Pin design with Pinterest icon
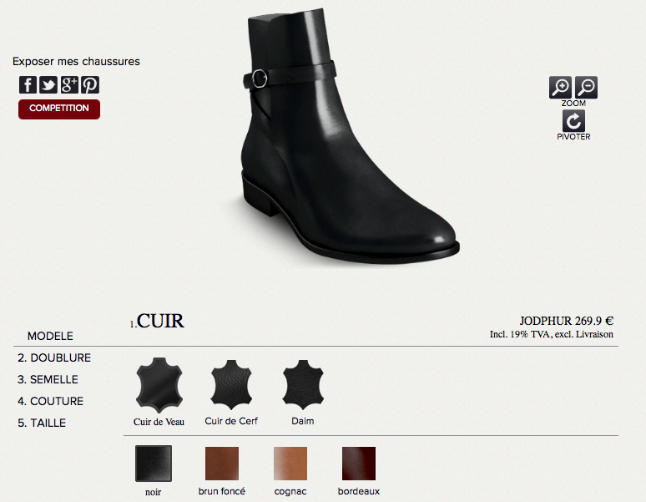This screenshot has height=502, width=646. tap(90, 85)
